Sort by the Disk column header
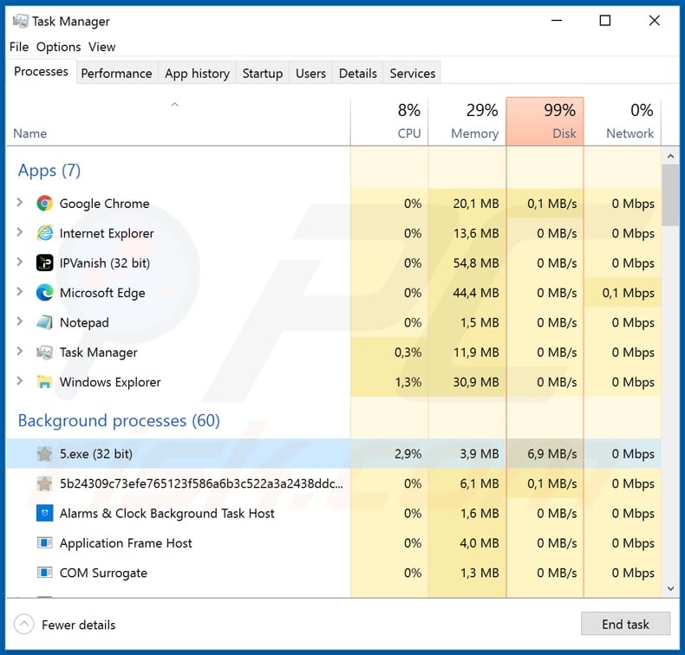Image resolution: width=685 pixels, height=655 pixels. (545, 121)
